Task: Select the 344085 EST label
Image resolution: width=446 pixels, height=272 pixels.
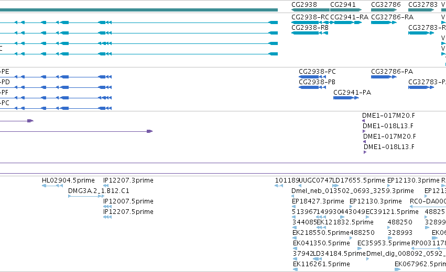Action: 304,222
